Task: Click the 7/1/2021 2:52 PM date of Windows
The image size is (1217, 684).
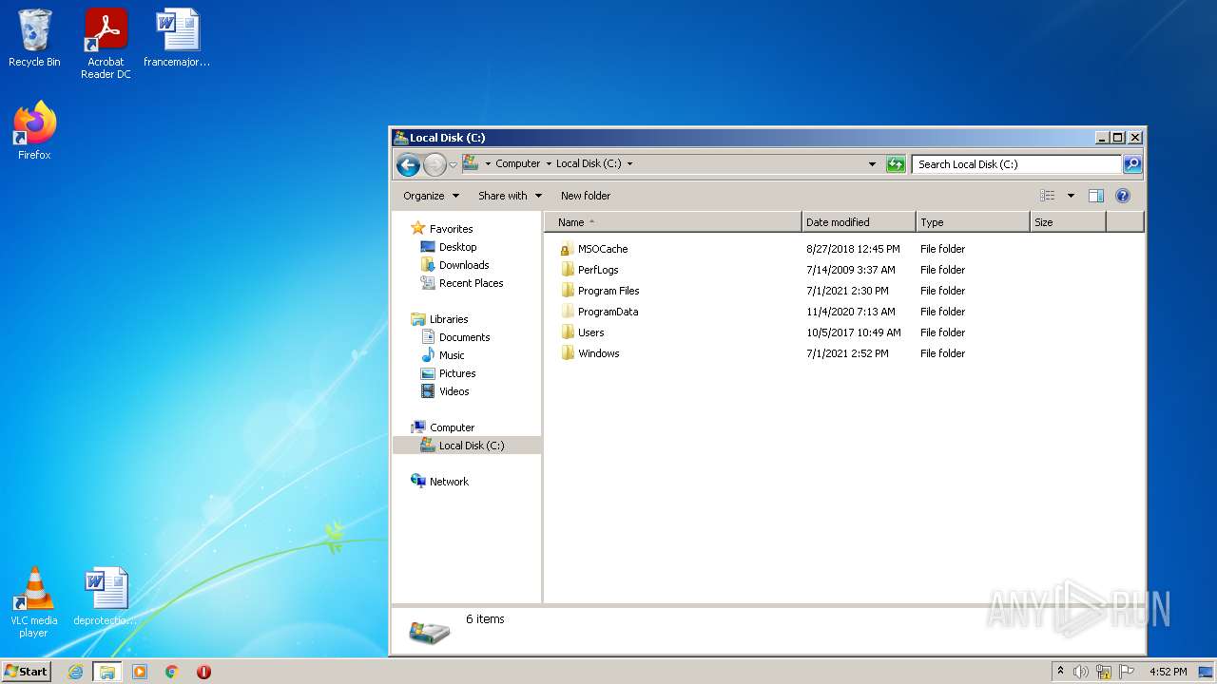Action: (x=847, y=353)
